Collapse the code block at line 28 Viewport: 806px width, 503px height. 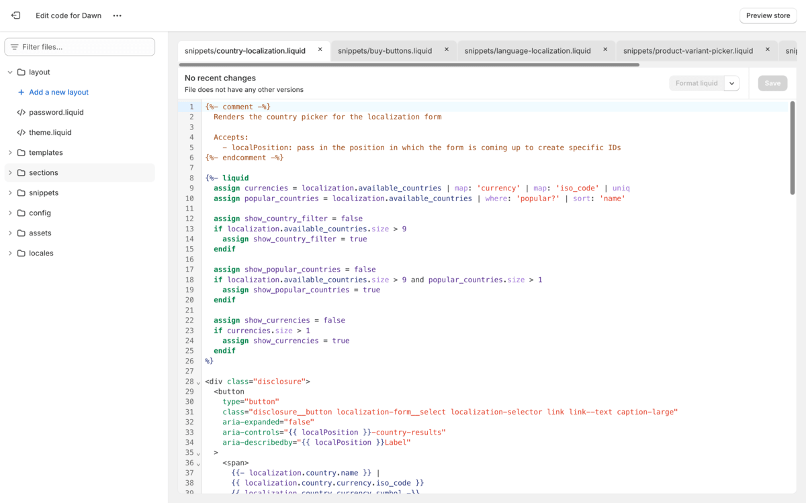tap(197, 381)
